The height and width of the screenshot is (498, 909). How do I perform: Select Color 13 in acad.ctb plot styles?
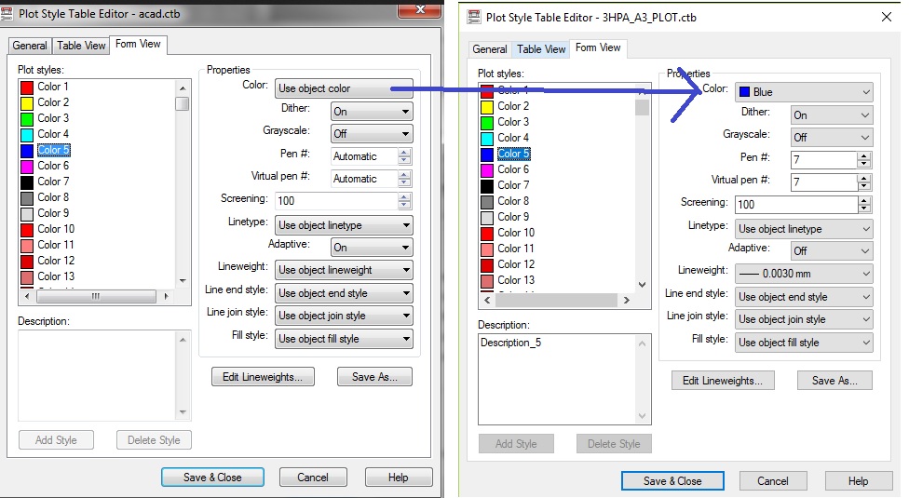click(56, 276)
